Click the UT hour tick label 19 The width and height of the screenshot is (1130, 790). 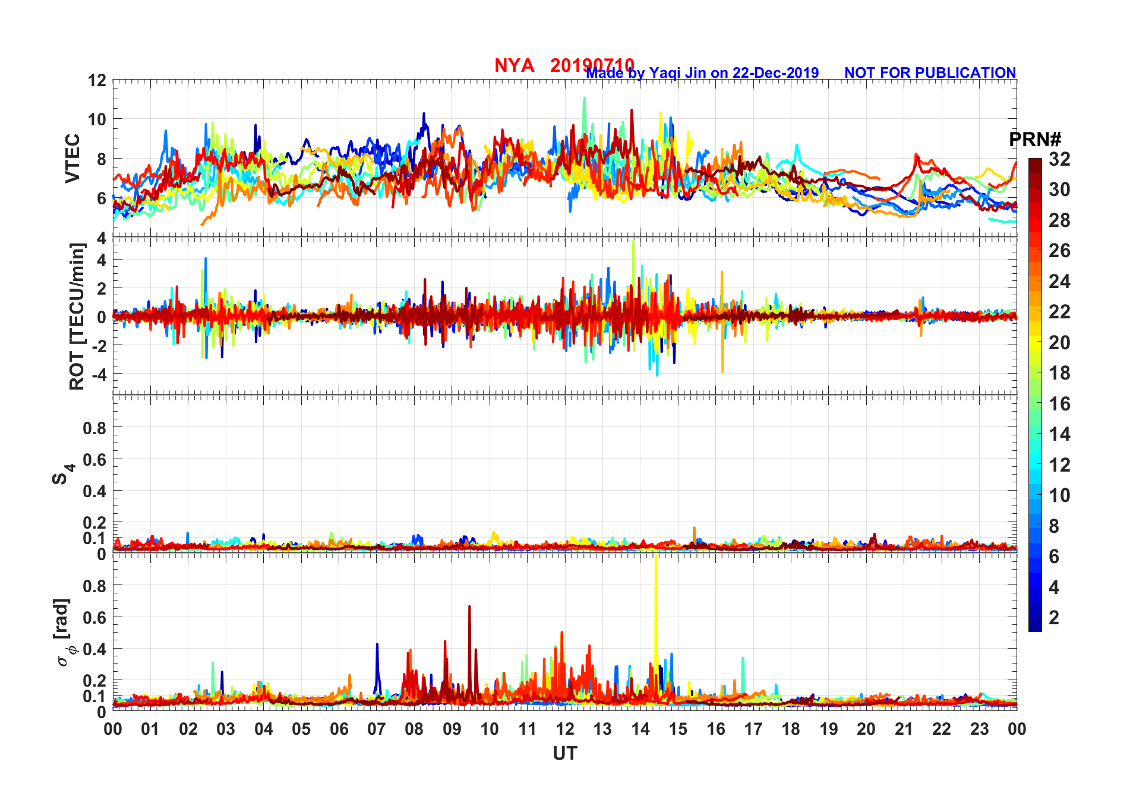828,729
